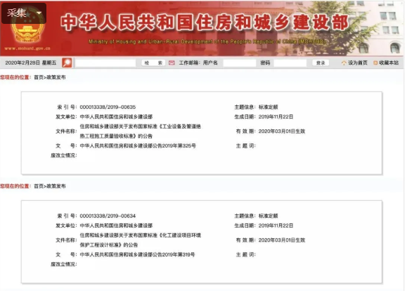
Task: Click 标准定额 in the first record
Action: pyautogui.click(x=268, y=107)
